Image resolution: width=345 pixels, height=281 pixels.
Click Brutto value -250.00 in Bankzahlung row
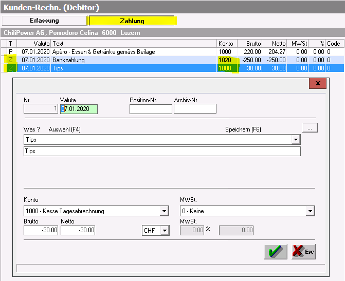(251, 60)
